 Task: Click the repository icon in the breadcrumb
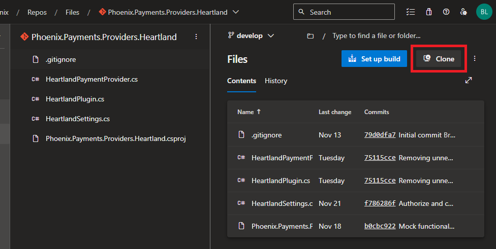(102, 12)
